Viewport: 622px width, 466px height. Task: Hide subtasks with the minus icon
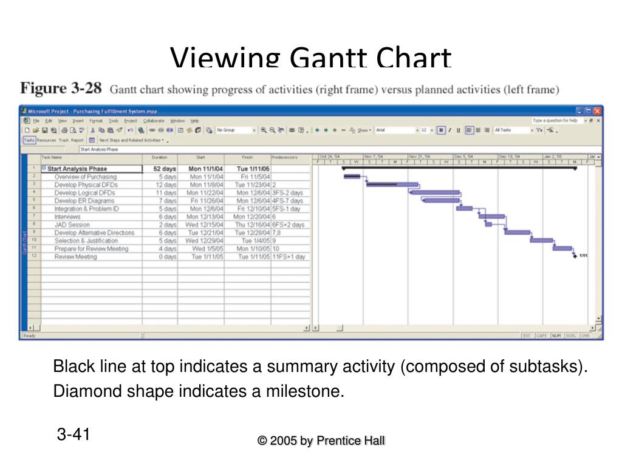344,130
